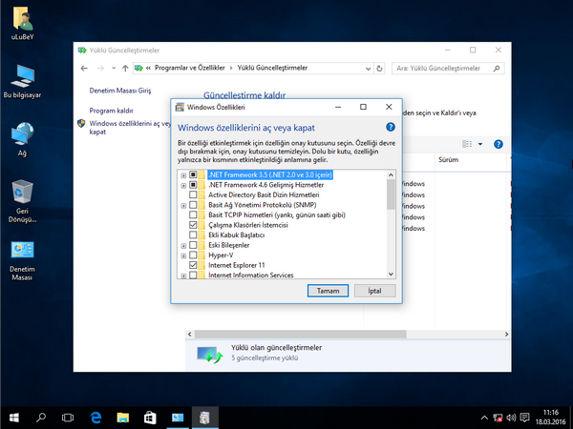Open Denetim Masası desktop icon

[23, 260]
